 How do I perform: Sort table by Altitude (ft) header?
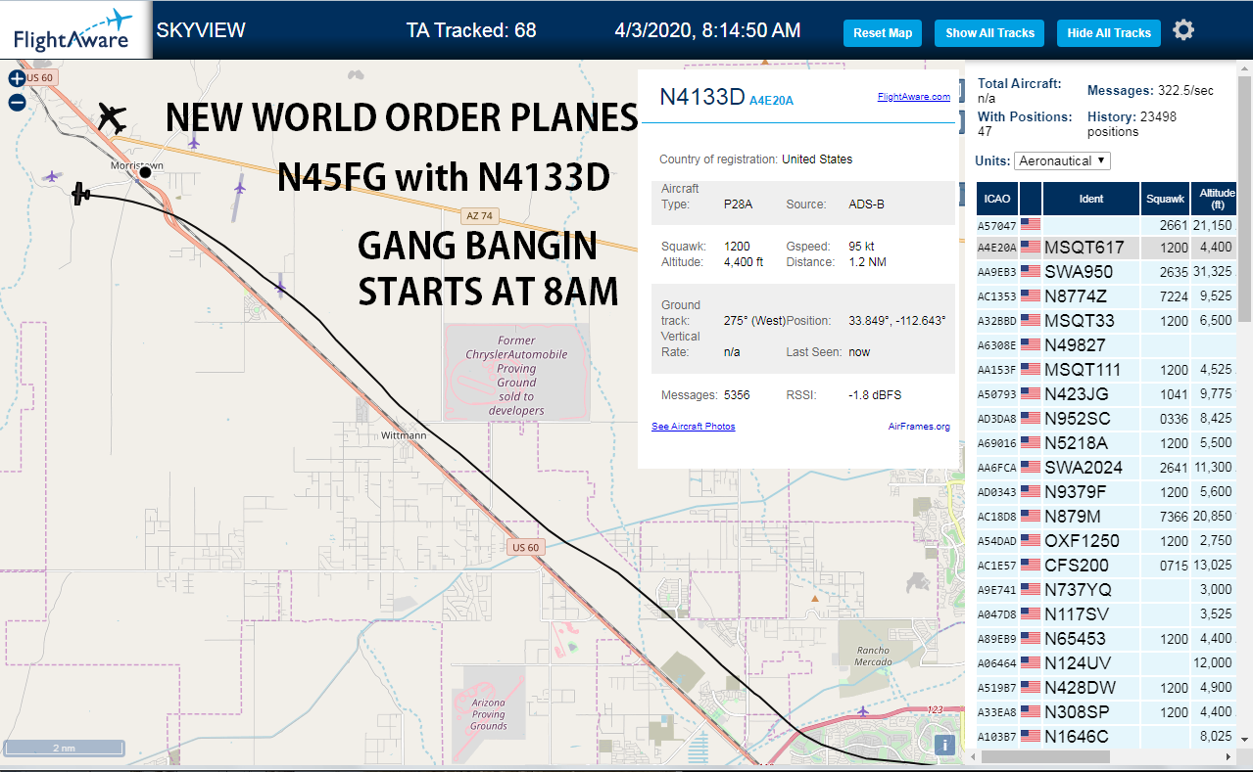pos(1215,199)
